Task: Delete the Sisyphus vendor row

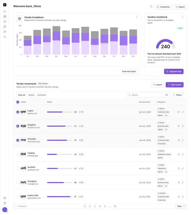Action: click(x=179, y=126)
